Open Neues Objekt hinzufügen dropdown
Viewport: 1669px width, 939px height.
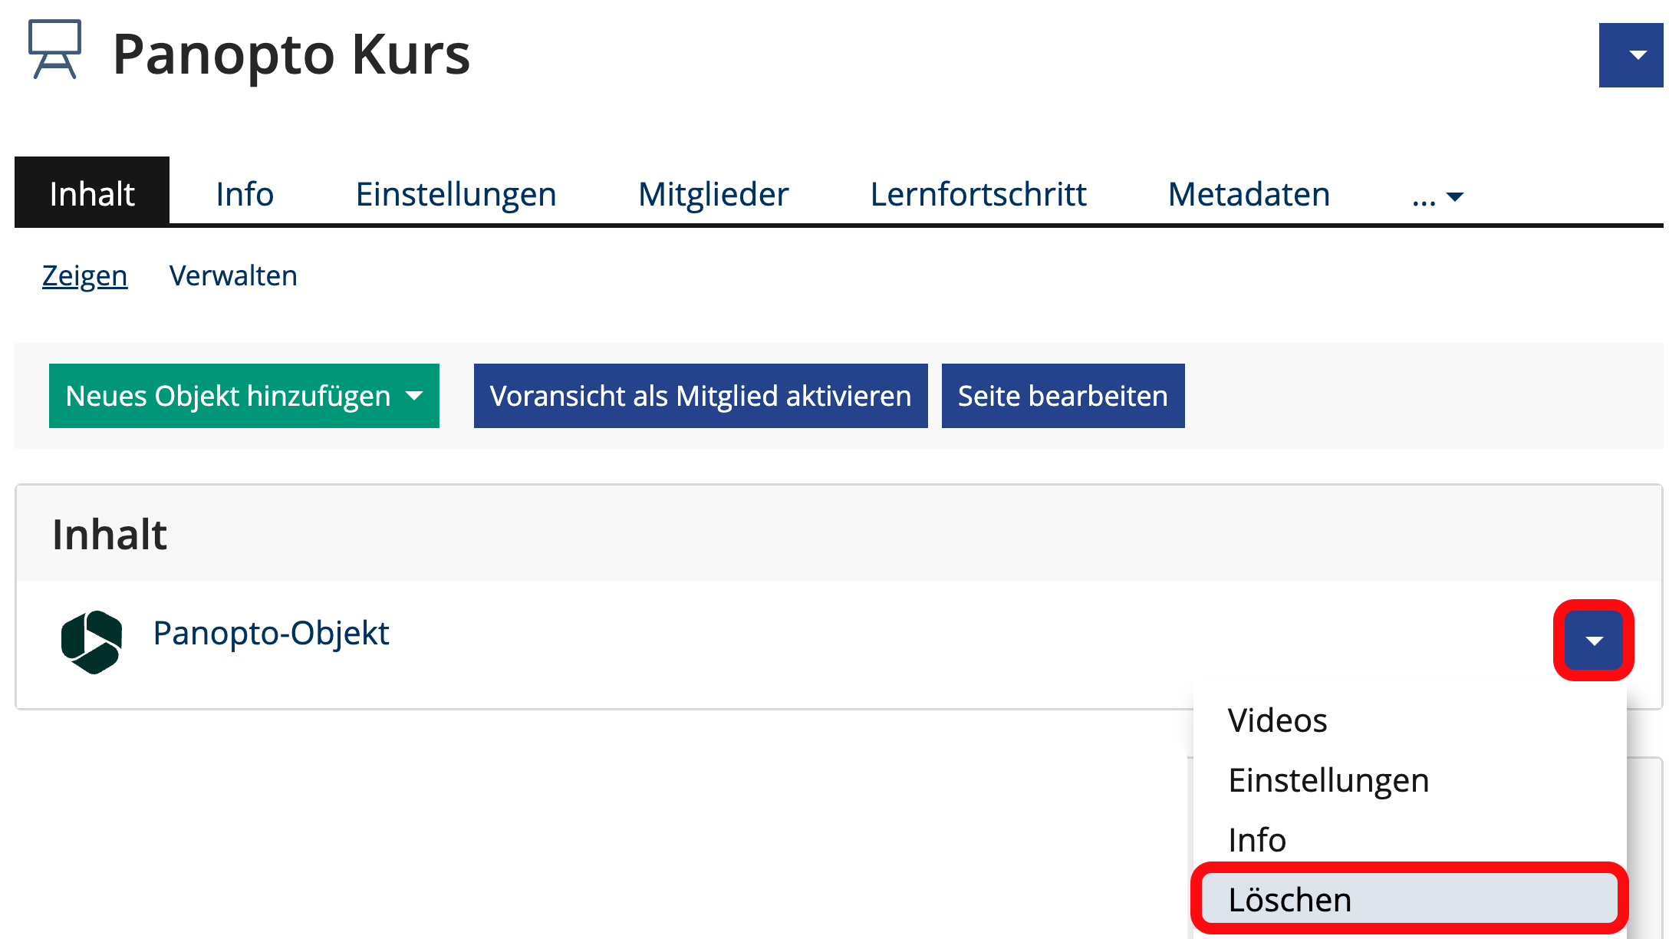pos(244,396)
